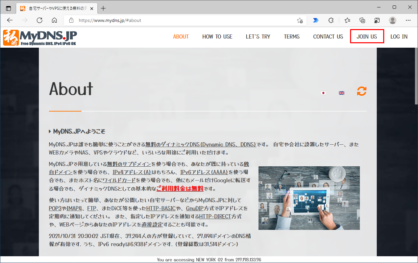Viewport: 418px width, 263px height.
Task: Open the HOW TO USE menu item
Action: point(217,37)
